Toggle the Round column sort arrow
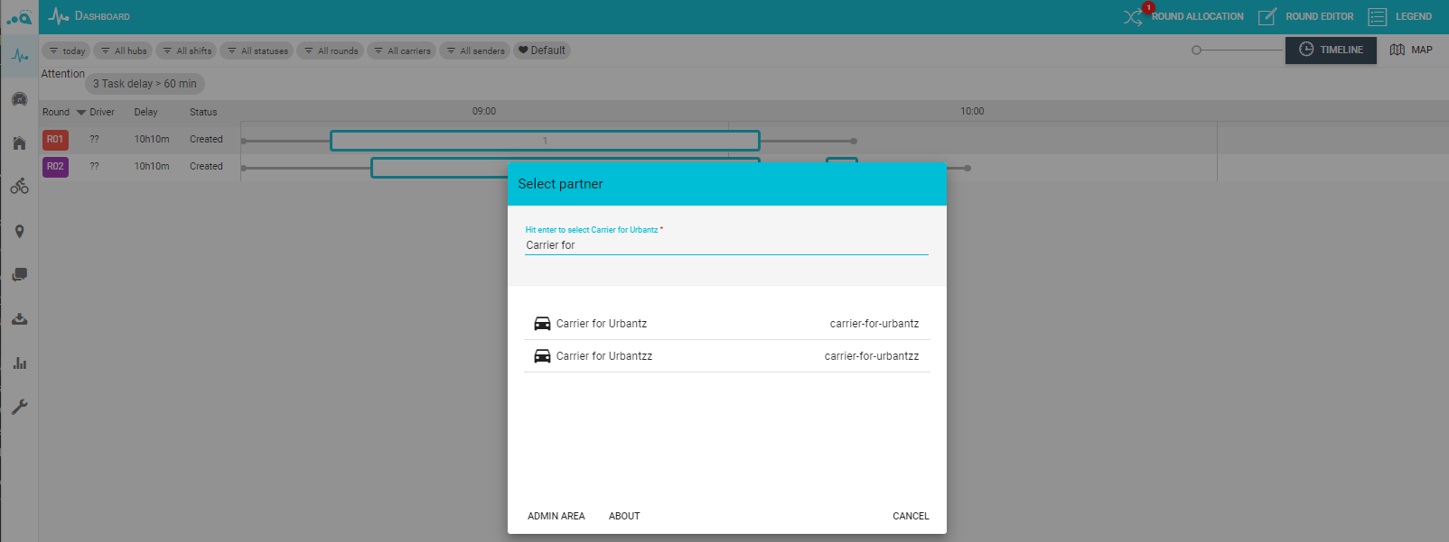This screenshot has width=1449, height=542. 81,113
